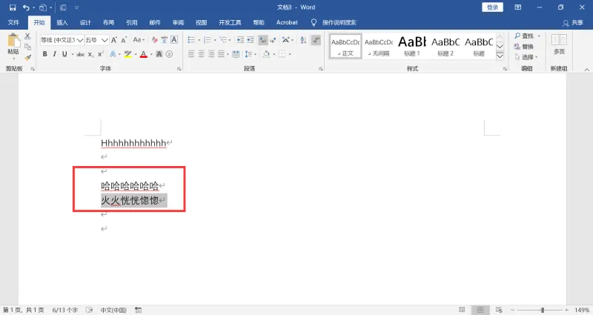This screenshot has height=315, width=593.
Task: Decrease paragraph indent
Action: click(240, 40)
